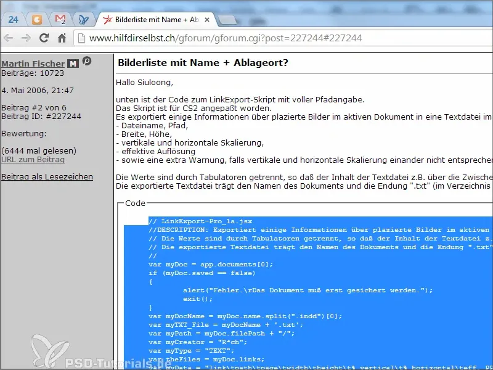Click the Bewertung: label
The width and height of the screenshot is (493, 370).
point(24,133)
